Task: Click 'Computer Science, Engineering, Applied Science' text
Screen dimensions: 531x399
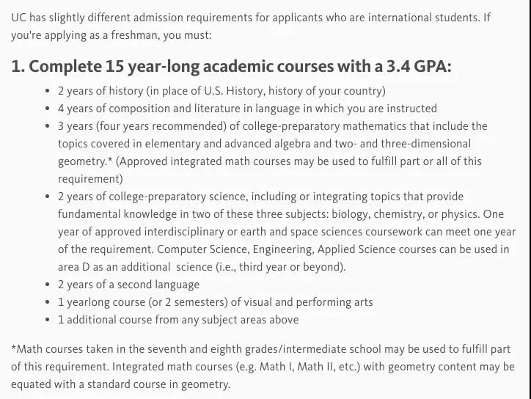Action: pyautogui.click(x=296, y=249)
